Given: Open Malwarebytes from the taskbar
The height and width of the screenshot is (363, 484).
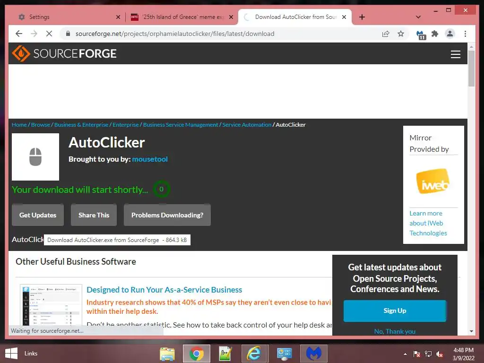Looking at the screenshot, I should (314, 354).
